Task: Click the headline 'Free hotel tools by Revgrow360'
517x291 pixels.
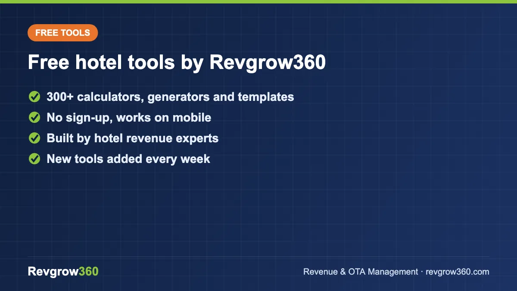Action: coord(177,63)
